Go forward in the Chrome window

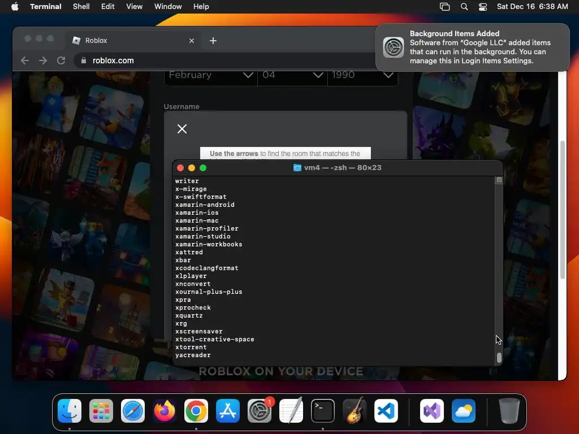pyautogui.click(x=43, y=60)
